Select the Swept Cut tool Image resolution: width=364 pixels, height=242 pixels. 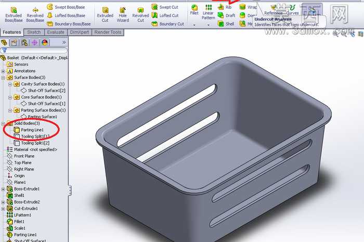[x=165, y=7]
